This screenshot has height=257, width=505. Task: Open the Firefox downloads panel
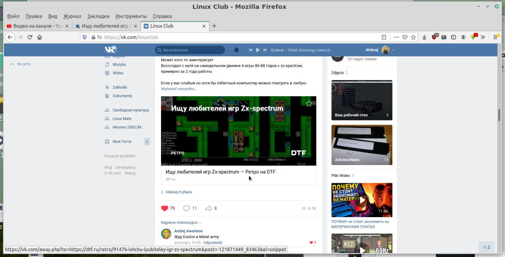click(x=425, y=37)
